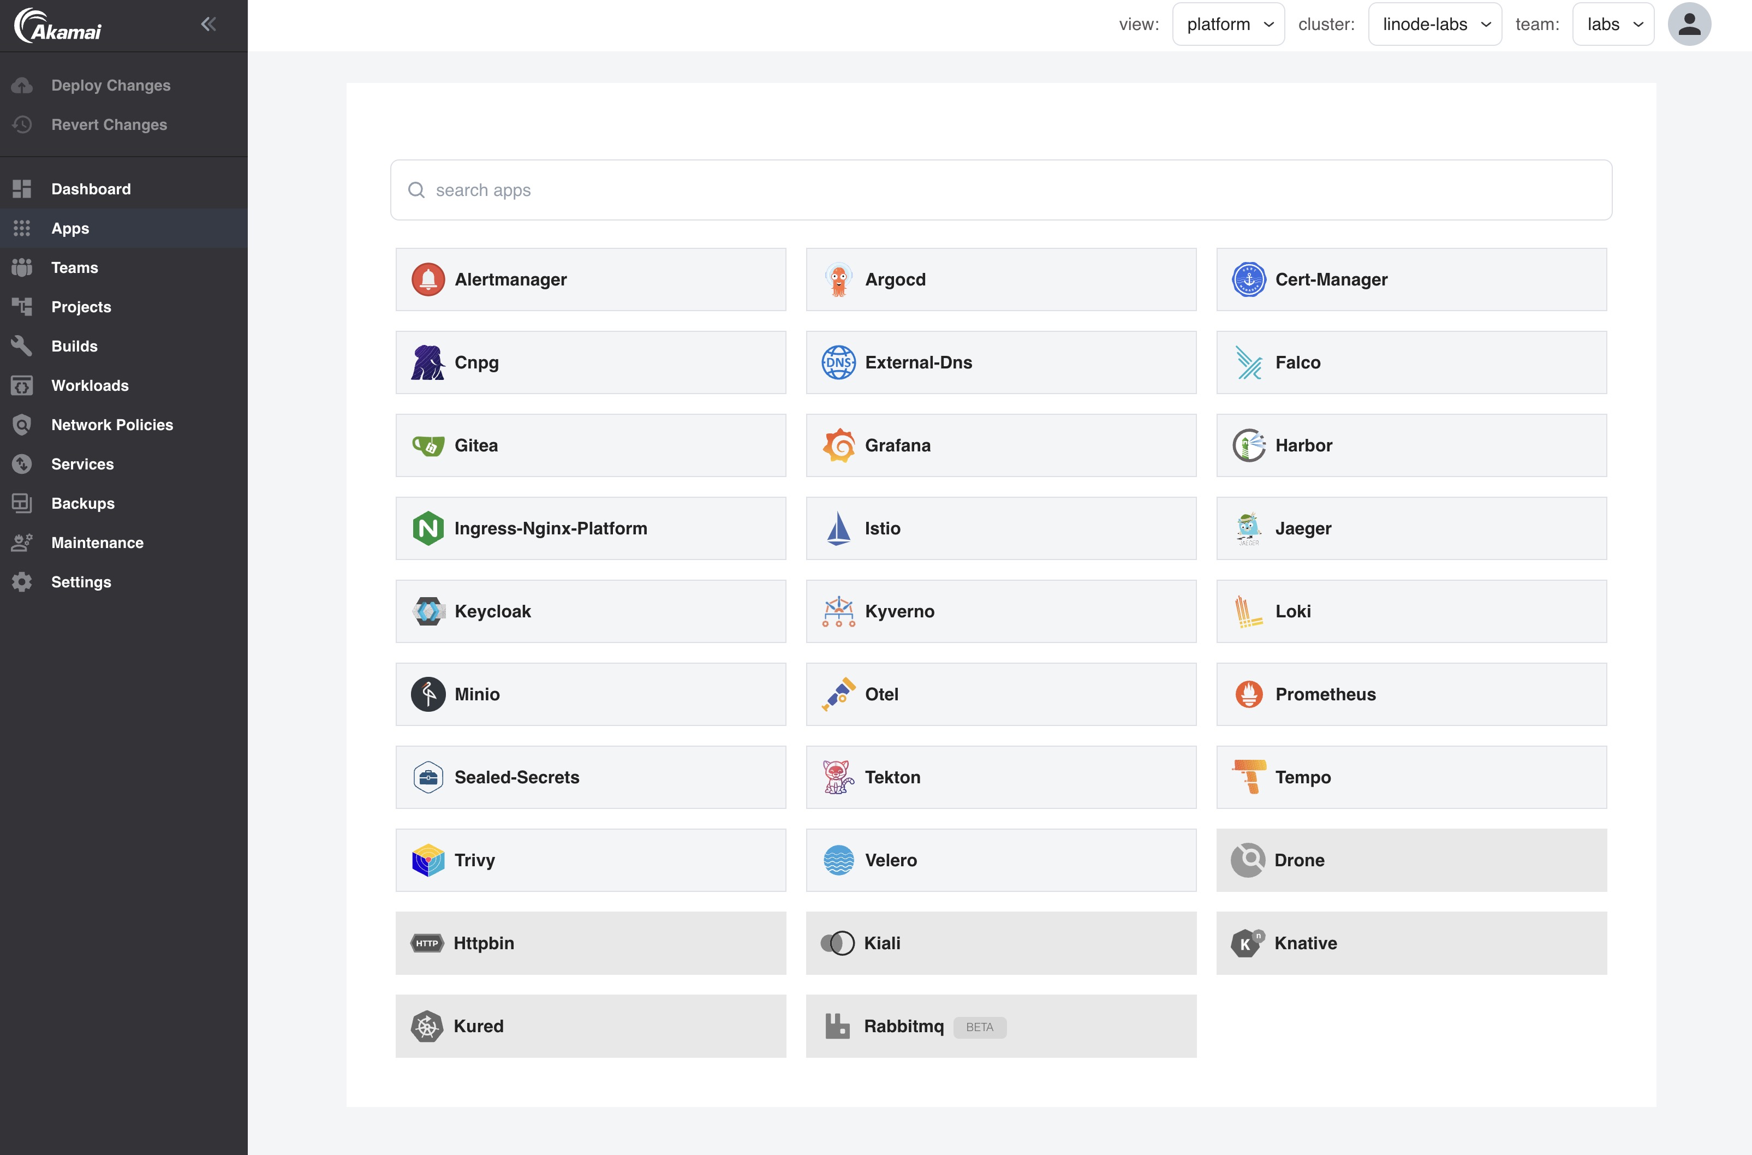Click the Prometheus app name text
Viewport: 1752px width, 1155px height.
[1325, 694]
